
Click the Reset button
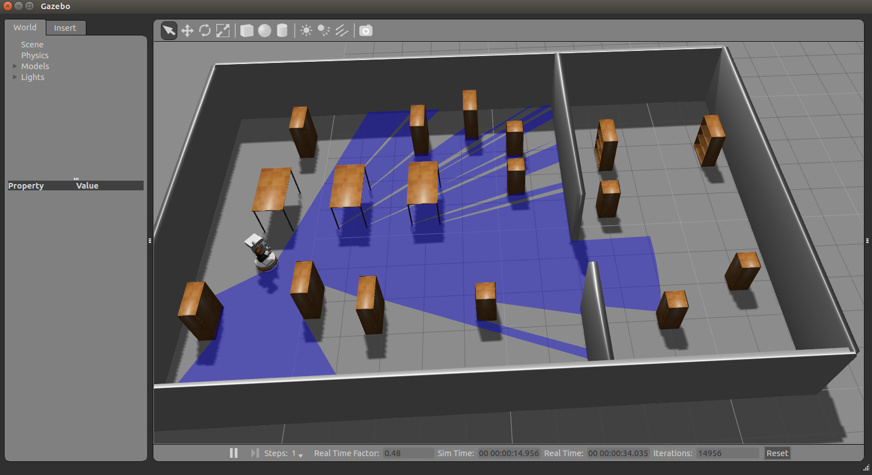pyautogui.click(x=777, y=453)
